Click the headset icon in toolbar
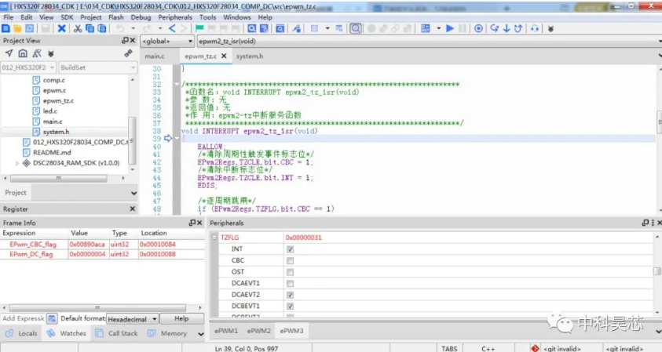Image resolution: width=662 pixels, height=352 pixels. click(535, 28)
